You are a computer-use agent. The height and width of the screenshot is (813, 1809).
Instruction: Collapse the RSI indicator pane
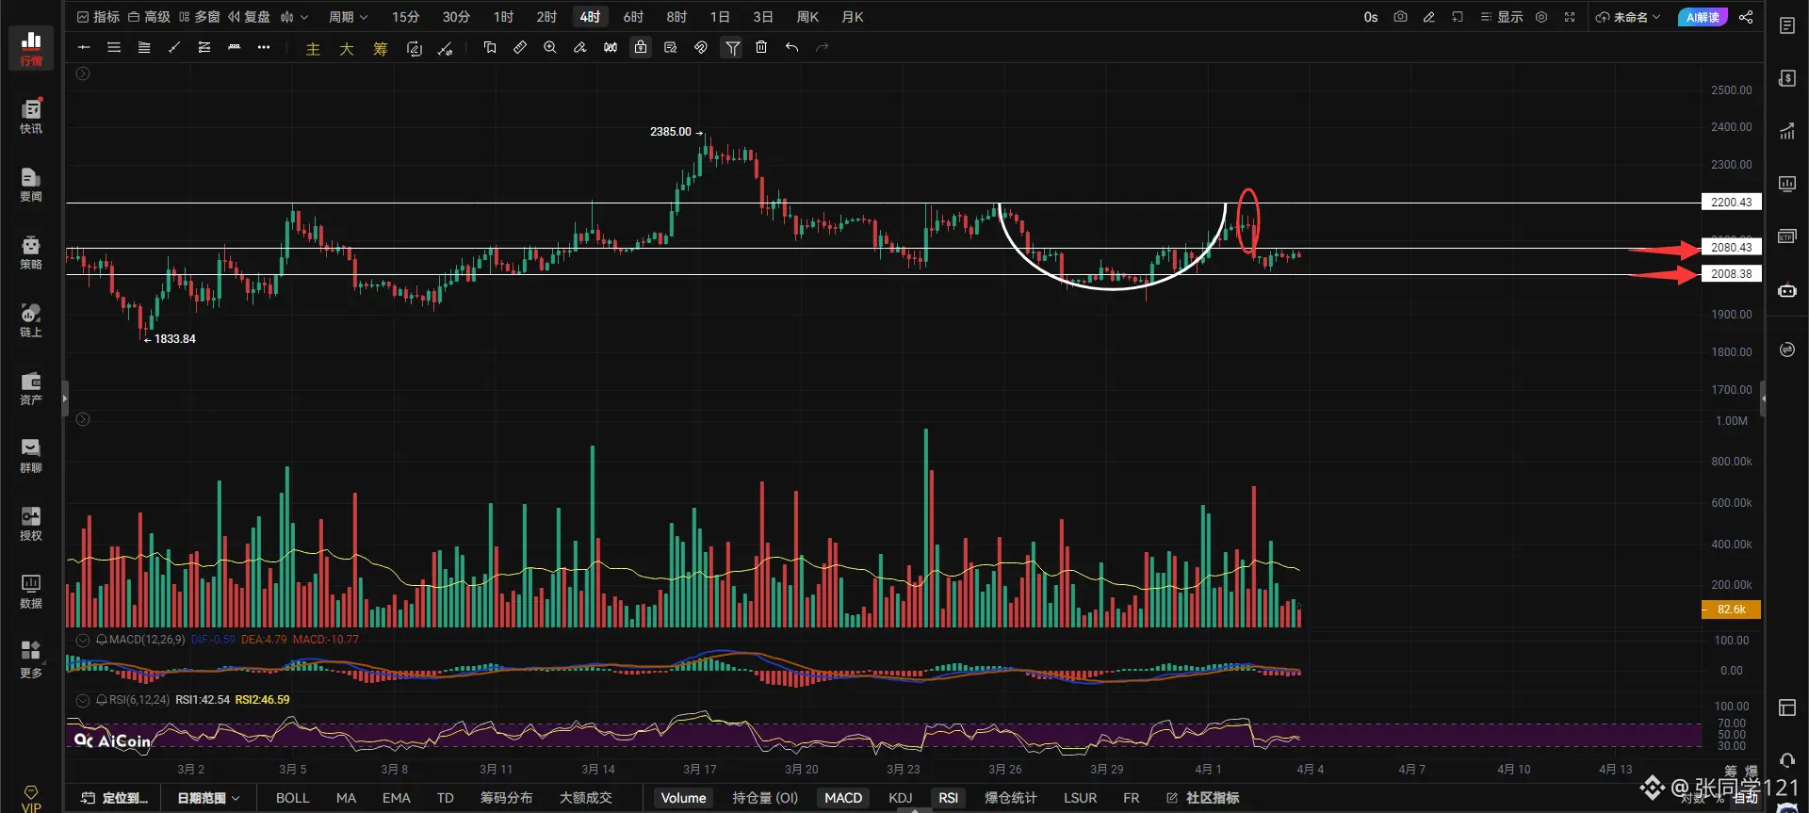coord(83,700)
